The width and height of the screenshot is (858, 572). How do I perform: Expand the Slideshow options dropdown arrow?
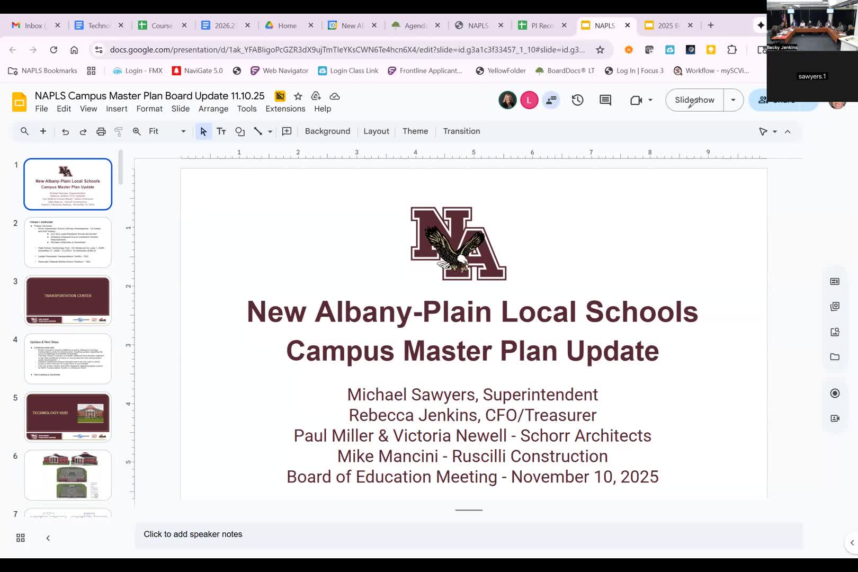coord(733,100)
